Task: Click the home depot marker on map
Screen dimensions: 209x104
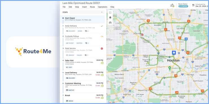Action: coord(174,53)
